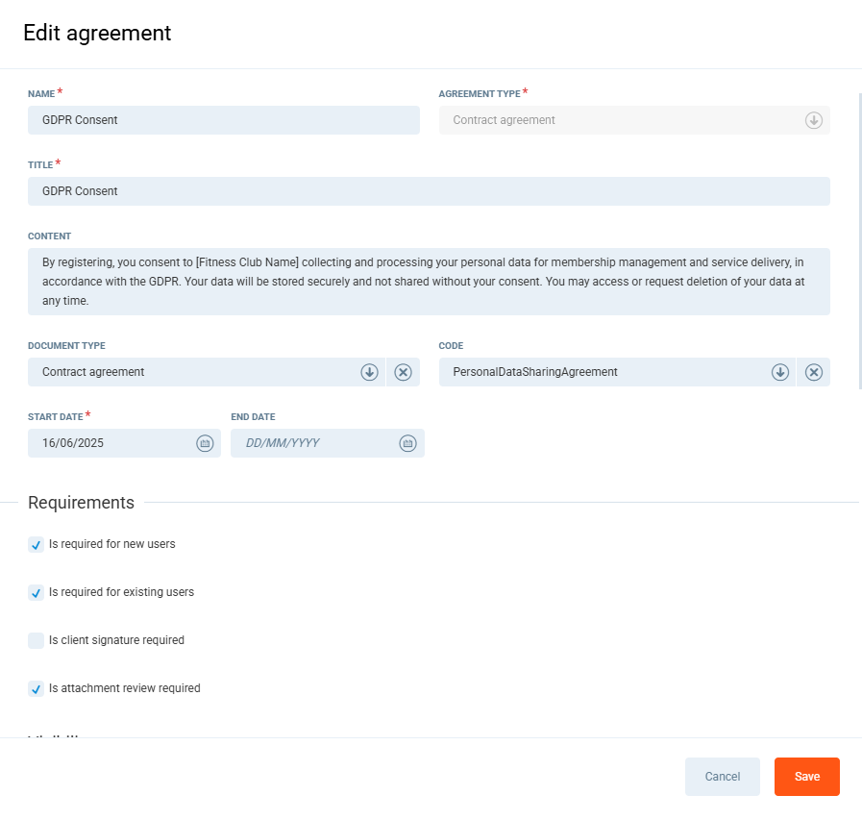This screenshot has width=862, height=820.
Task: Cancel editing the agreement
Action: pos(722,777)
